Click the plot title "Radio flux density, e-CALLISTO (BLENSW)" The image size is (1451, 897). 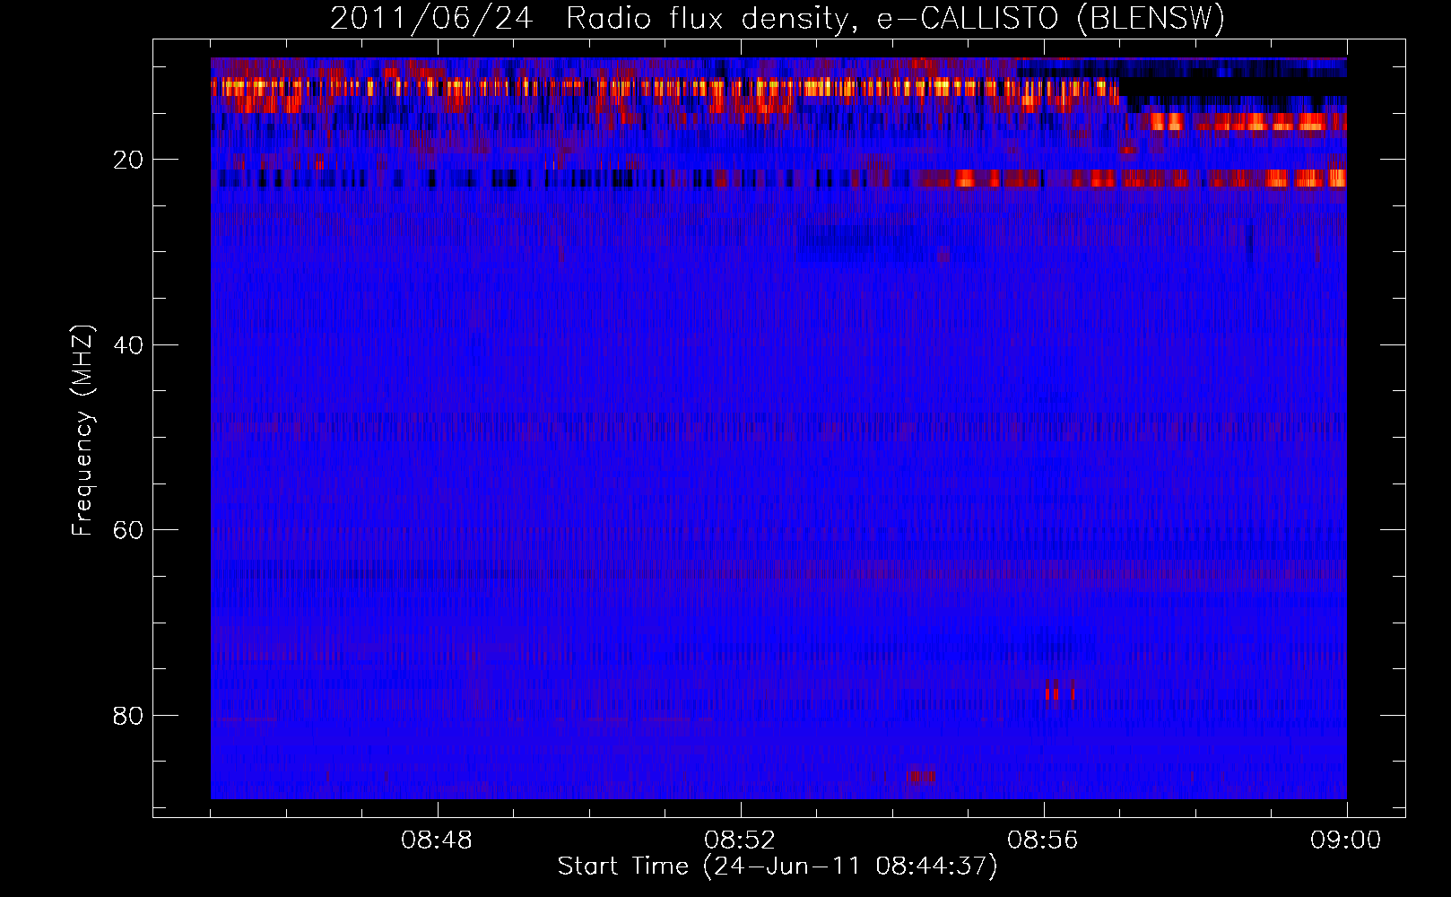point(895,19)
